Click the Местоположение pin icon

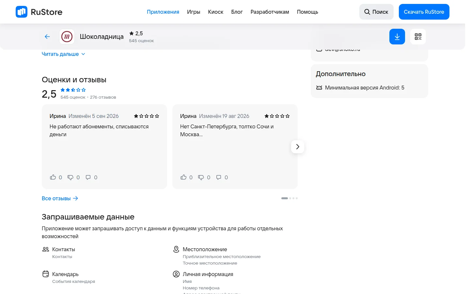(176, 249)
